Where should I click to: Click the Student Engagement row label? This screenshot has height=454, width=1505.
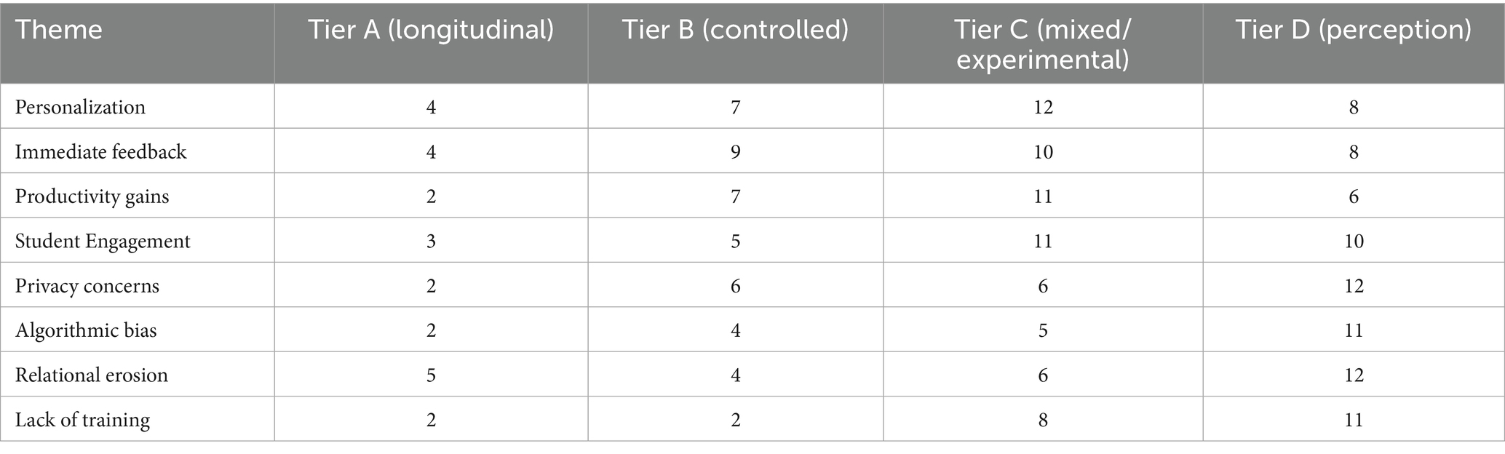click(103, 241)
